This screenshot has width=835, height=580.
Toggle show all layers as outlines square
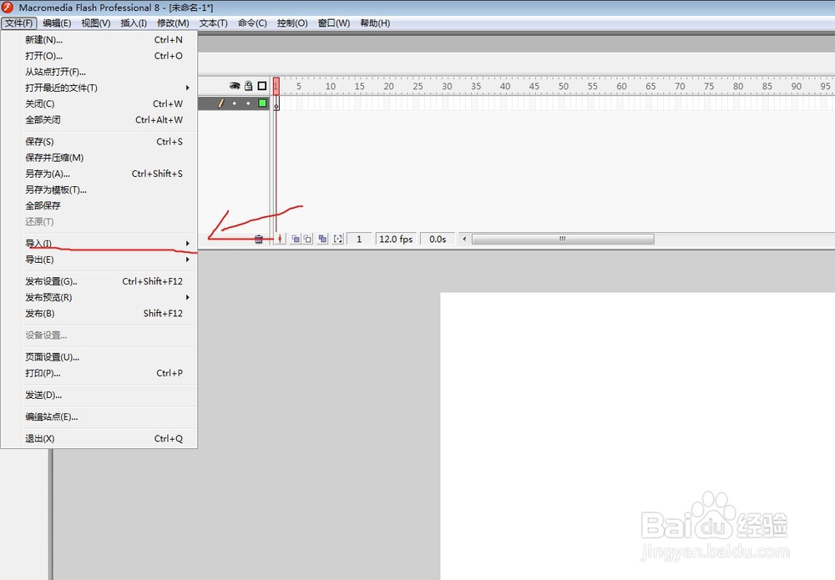tap(262, 86)
